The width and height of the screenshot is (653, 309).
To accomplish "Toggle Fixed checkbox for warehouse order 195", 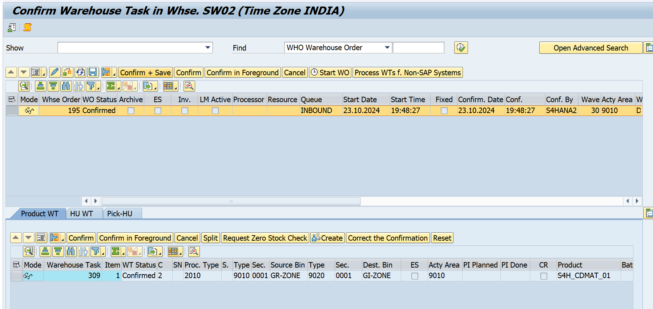I will click(444, 111).
